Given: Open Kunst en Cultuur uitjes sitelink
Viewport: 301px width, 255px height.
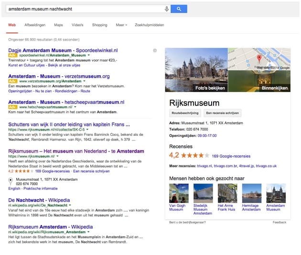Looking at the screenshot, I should [26, 65].
